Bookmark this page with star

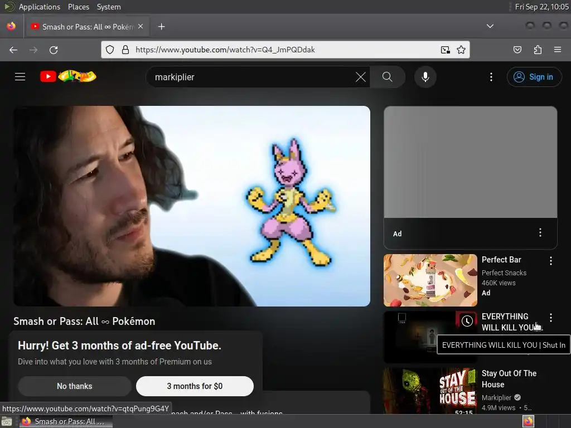click(461, 50)
